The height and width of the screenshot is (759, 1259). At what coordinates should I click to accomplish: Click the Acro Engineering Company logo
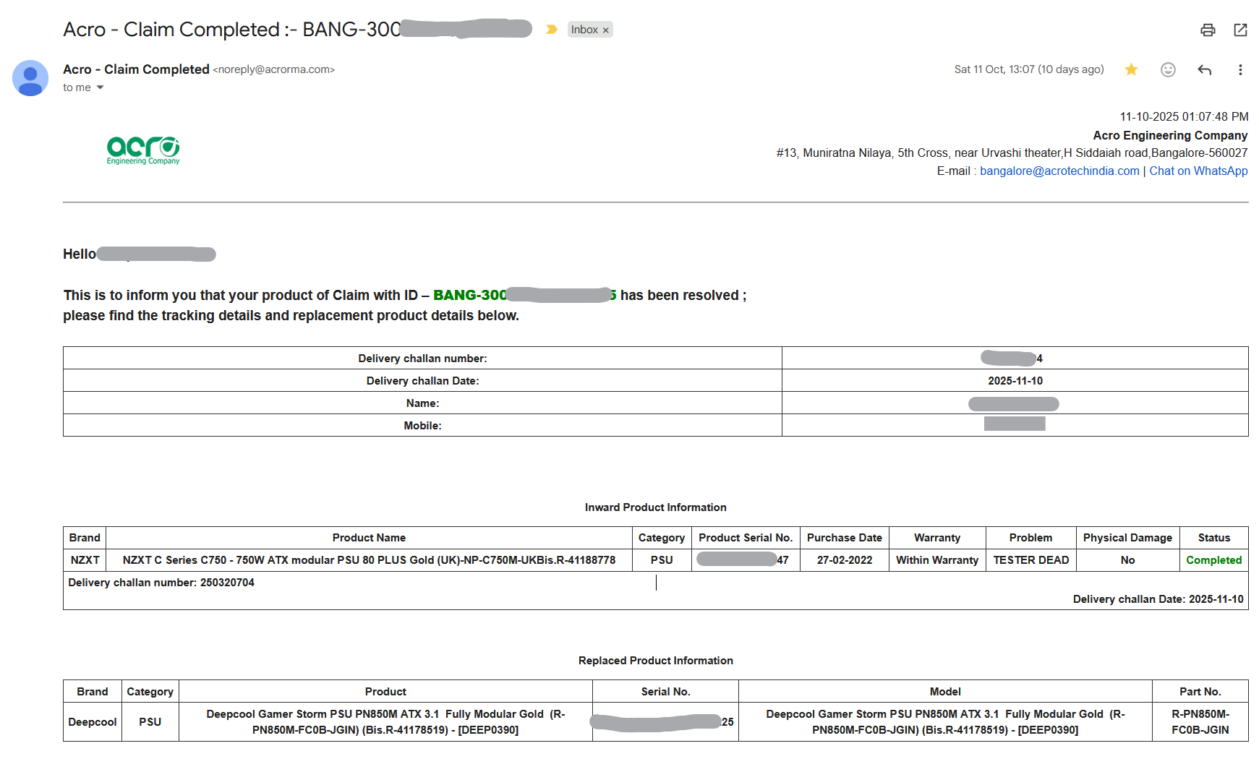143,150
